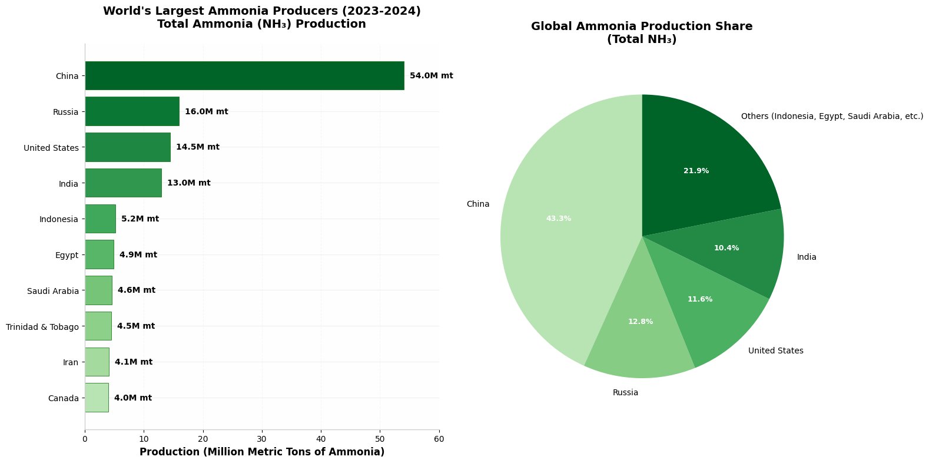
Task: Click the 16.0M mt value label
Action: coord(206,111)
